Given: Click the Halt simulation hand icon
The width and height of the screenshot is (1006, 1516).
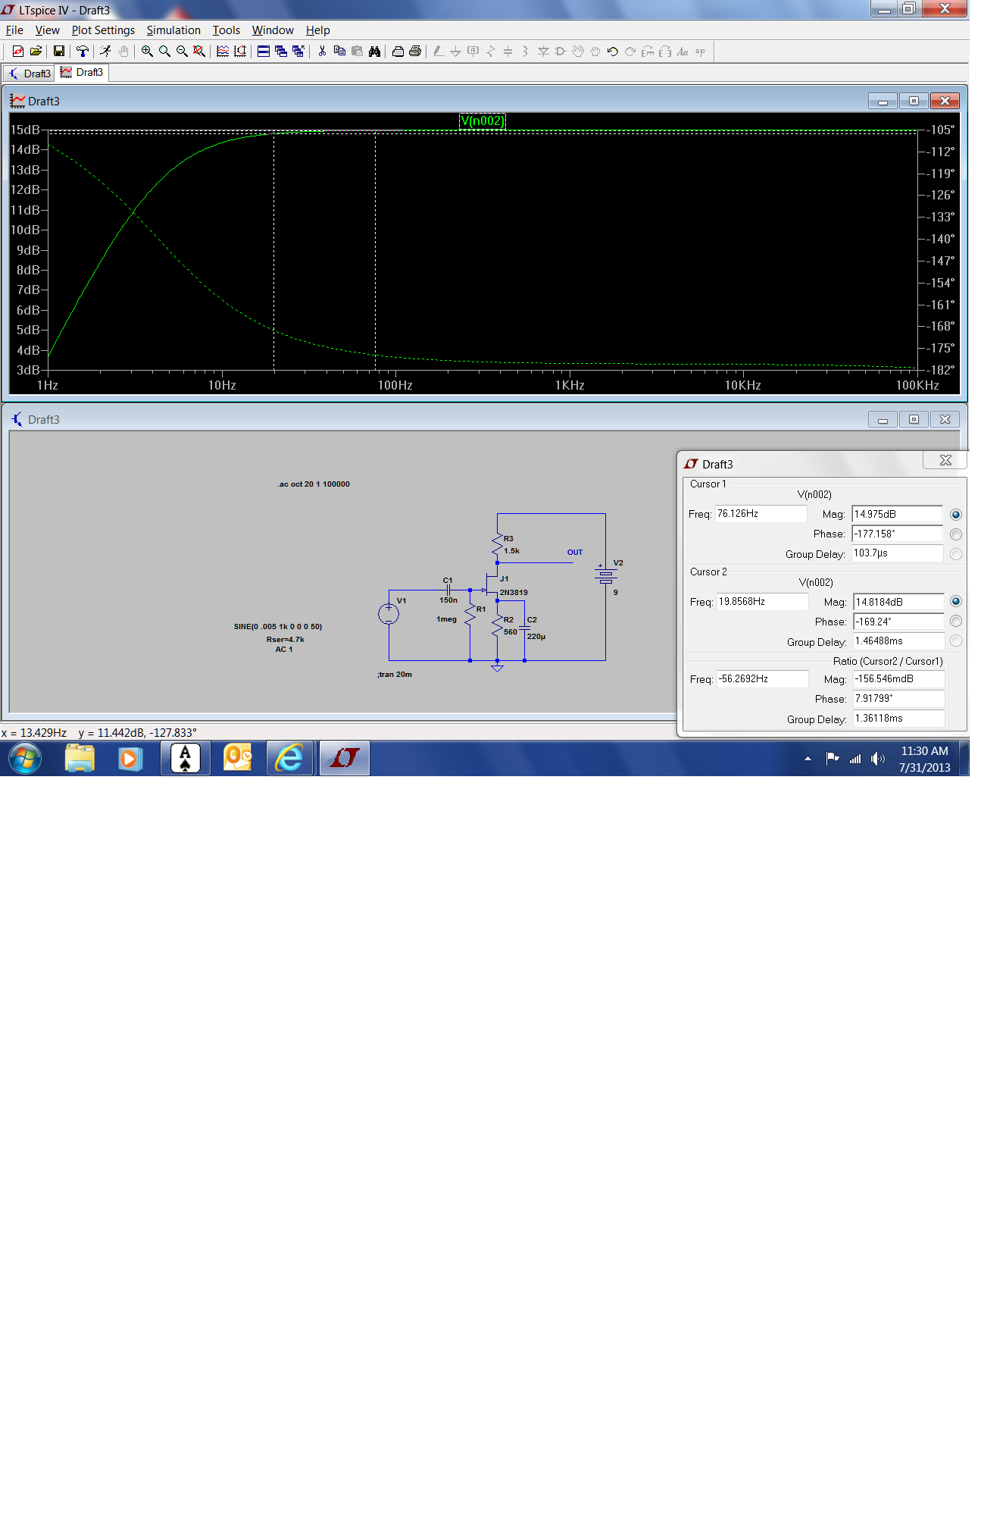Looking at the screenshot, I should click(123, 52).
